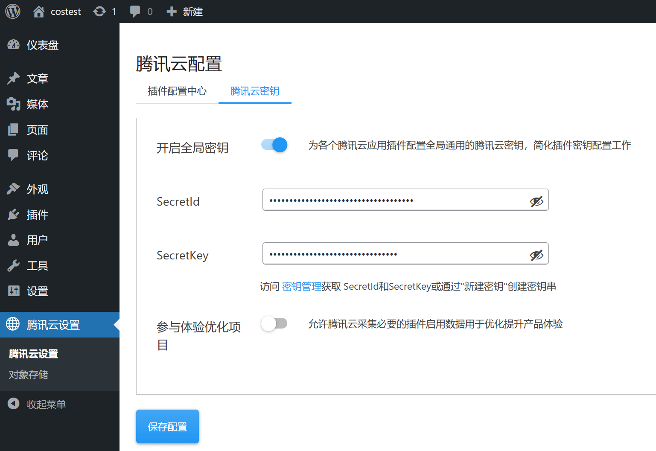
Task: Select the 腾讯云设置 submenu entry
Action: [x=34, y=354]
